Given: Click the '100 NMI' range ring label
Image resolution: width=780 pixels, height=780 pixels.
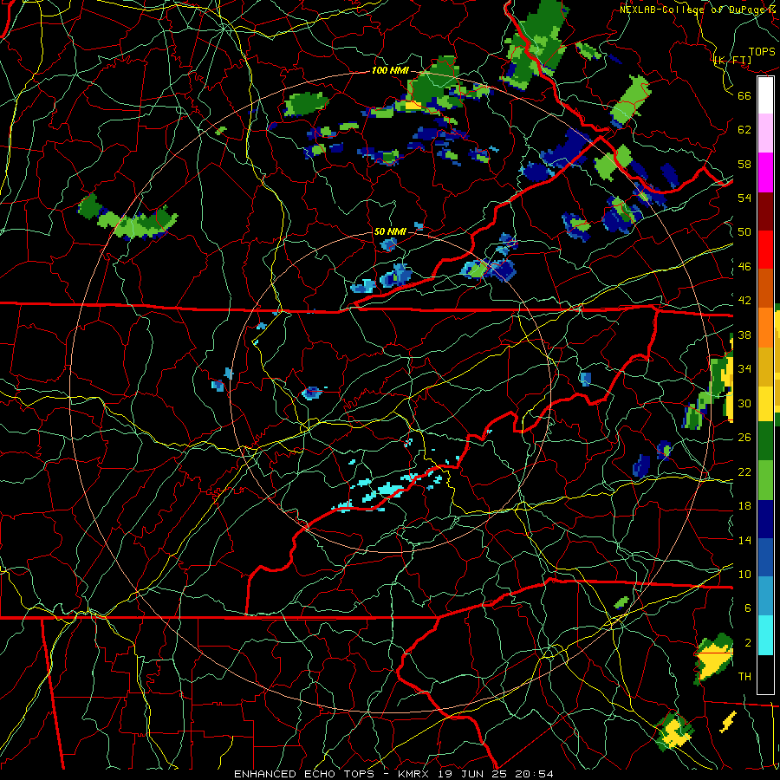Looking at the screenshot, I should (x=390, y=70).
